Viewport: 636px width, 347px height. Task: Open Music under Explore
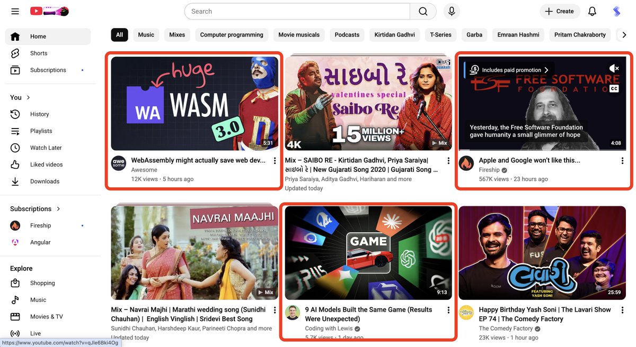coord(48,300)
